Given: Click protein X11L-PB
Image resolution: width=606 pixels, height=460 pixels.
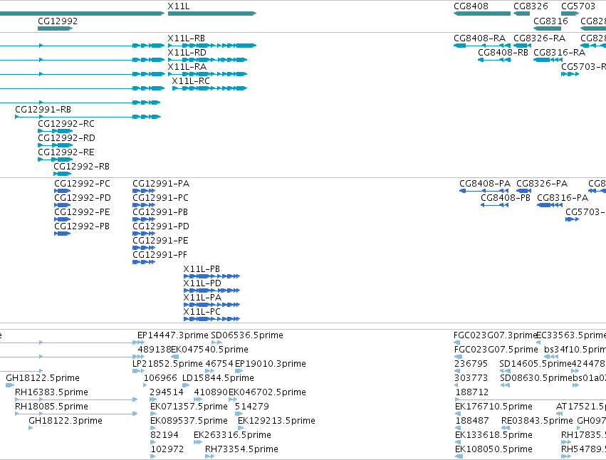Looking at the screenshot, I should tap(211, 276).
